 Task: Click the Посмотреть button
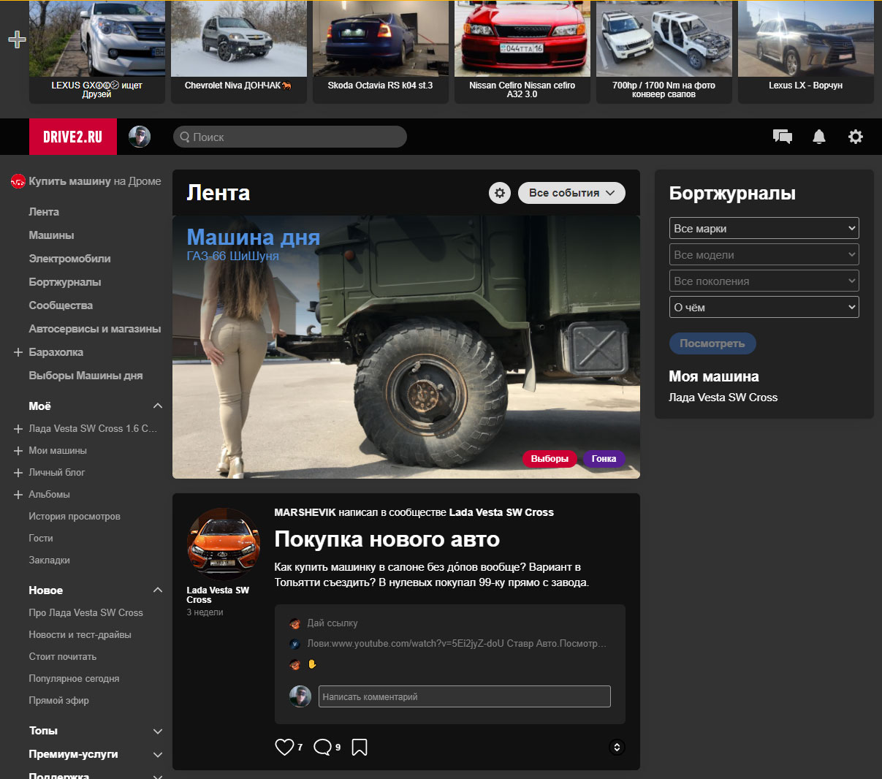pyautogui.click(x=712, y=343)
